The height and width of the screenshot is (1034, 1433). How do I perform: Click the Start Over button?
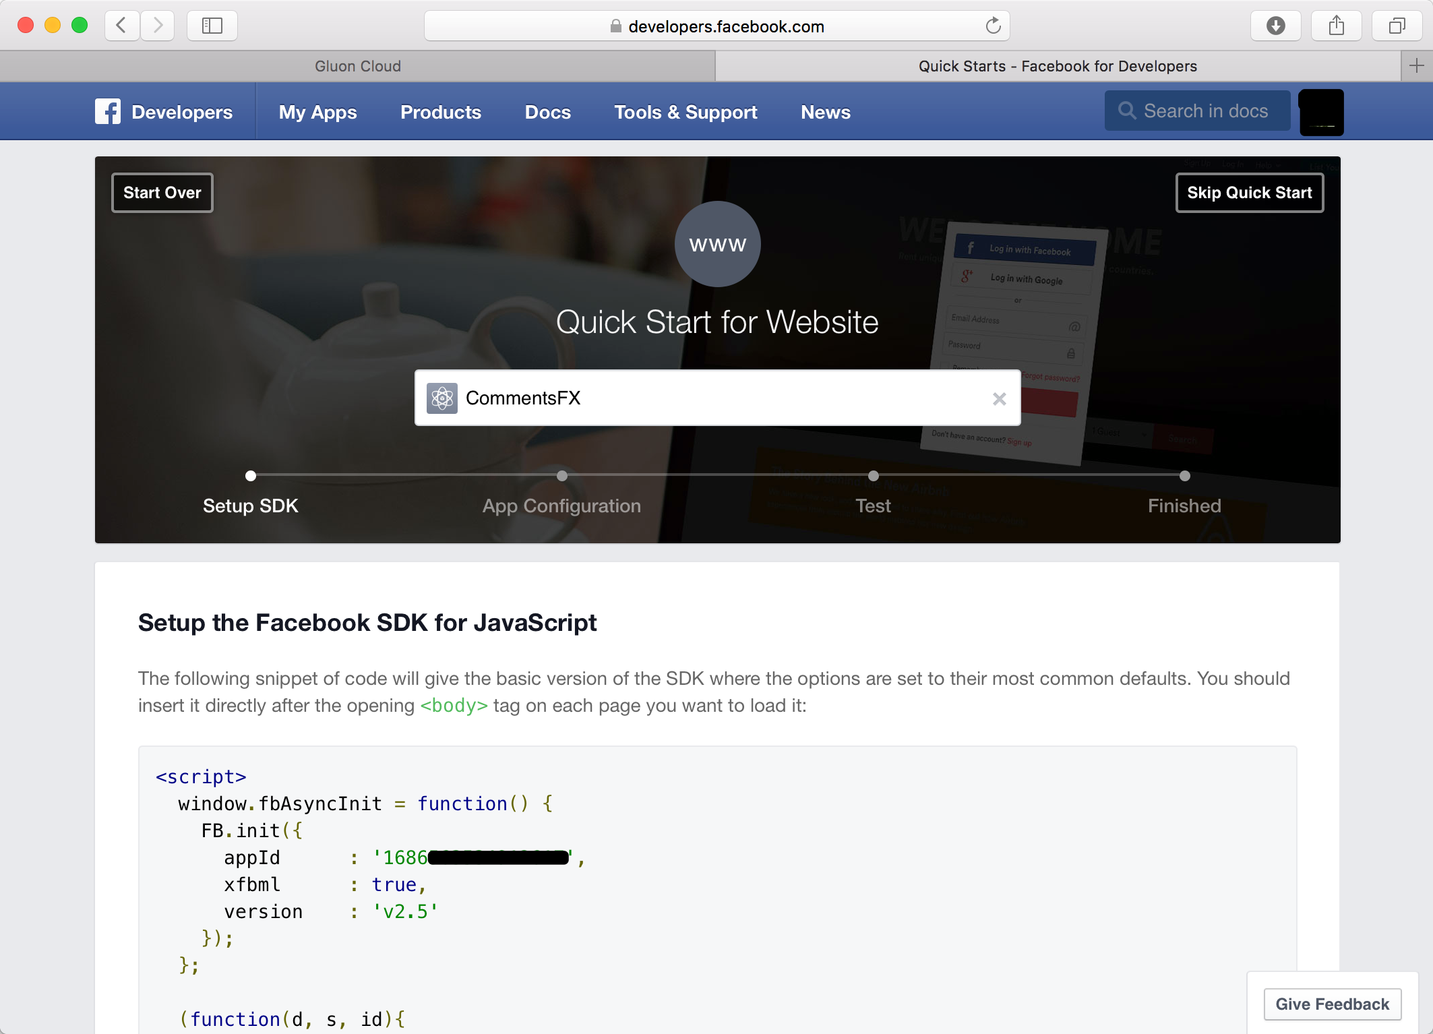coord(162,193)
